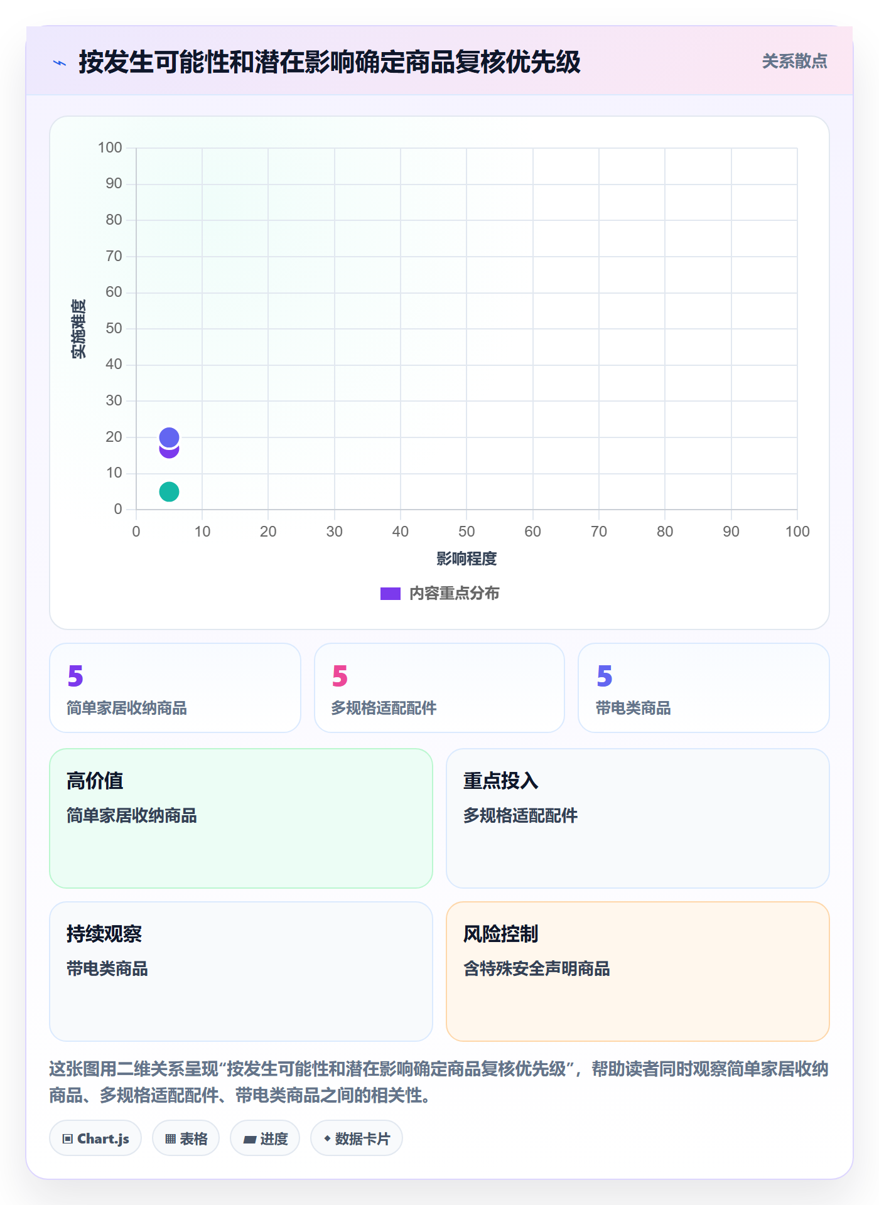Click the purple legend color swatch
The width and height of the screenshot is (879, 1205).
click(391, 594)
